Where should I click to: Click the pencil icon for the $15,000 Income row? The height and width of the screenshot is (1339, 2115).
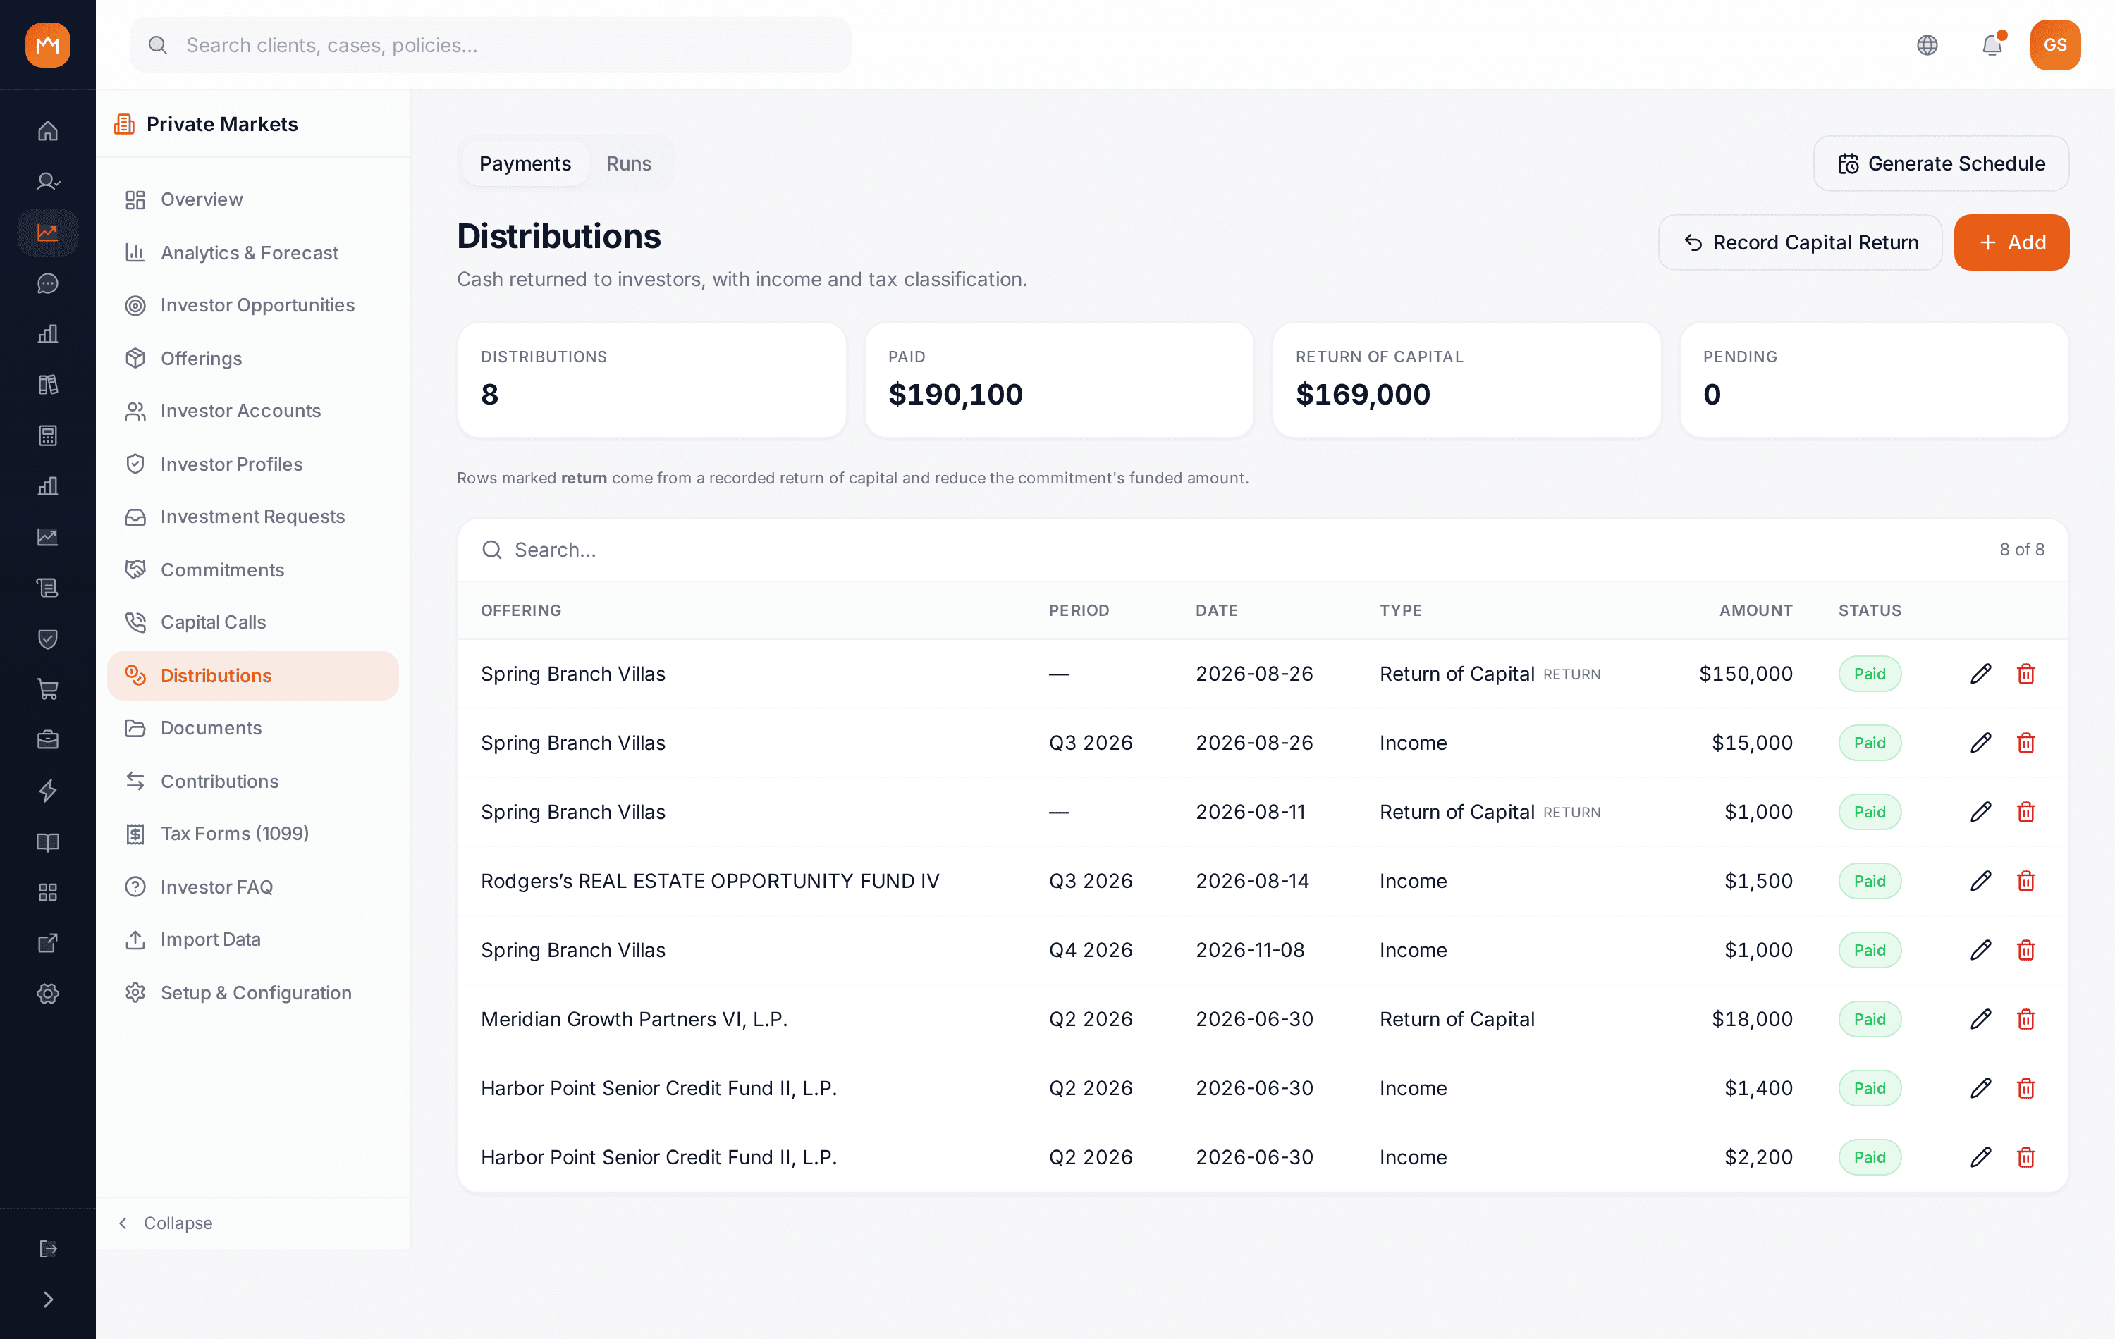tap(1980, 743)
